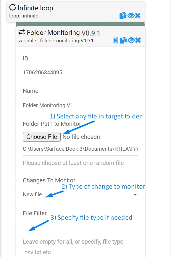The image size is (171, 257).
Task: Click the variable folder-monitoring-V0.9.1 label
Action: [x=56, y=41]
